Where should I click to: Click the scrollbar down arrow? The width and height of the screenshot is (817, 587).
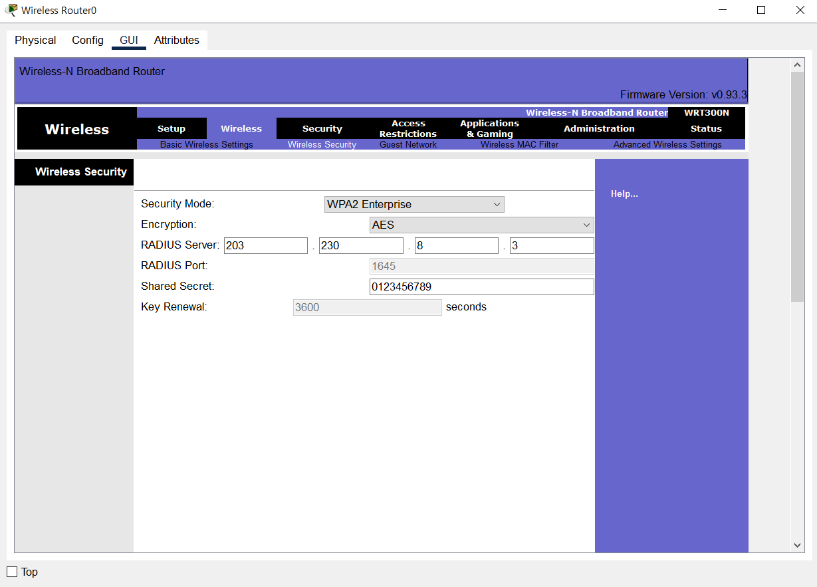(798, 545)
